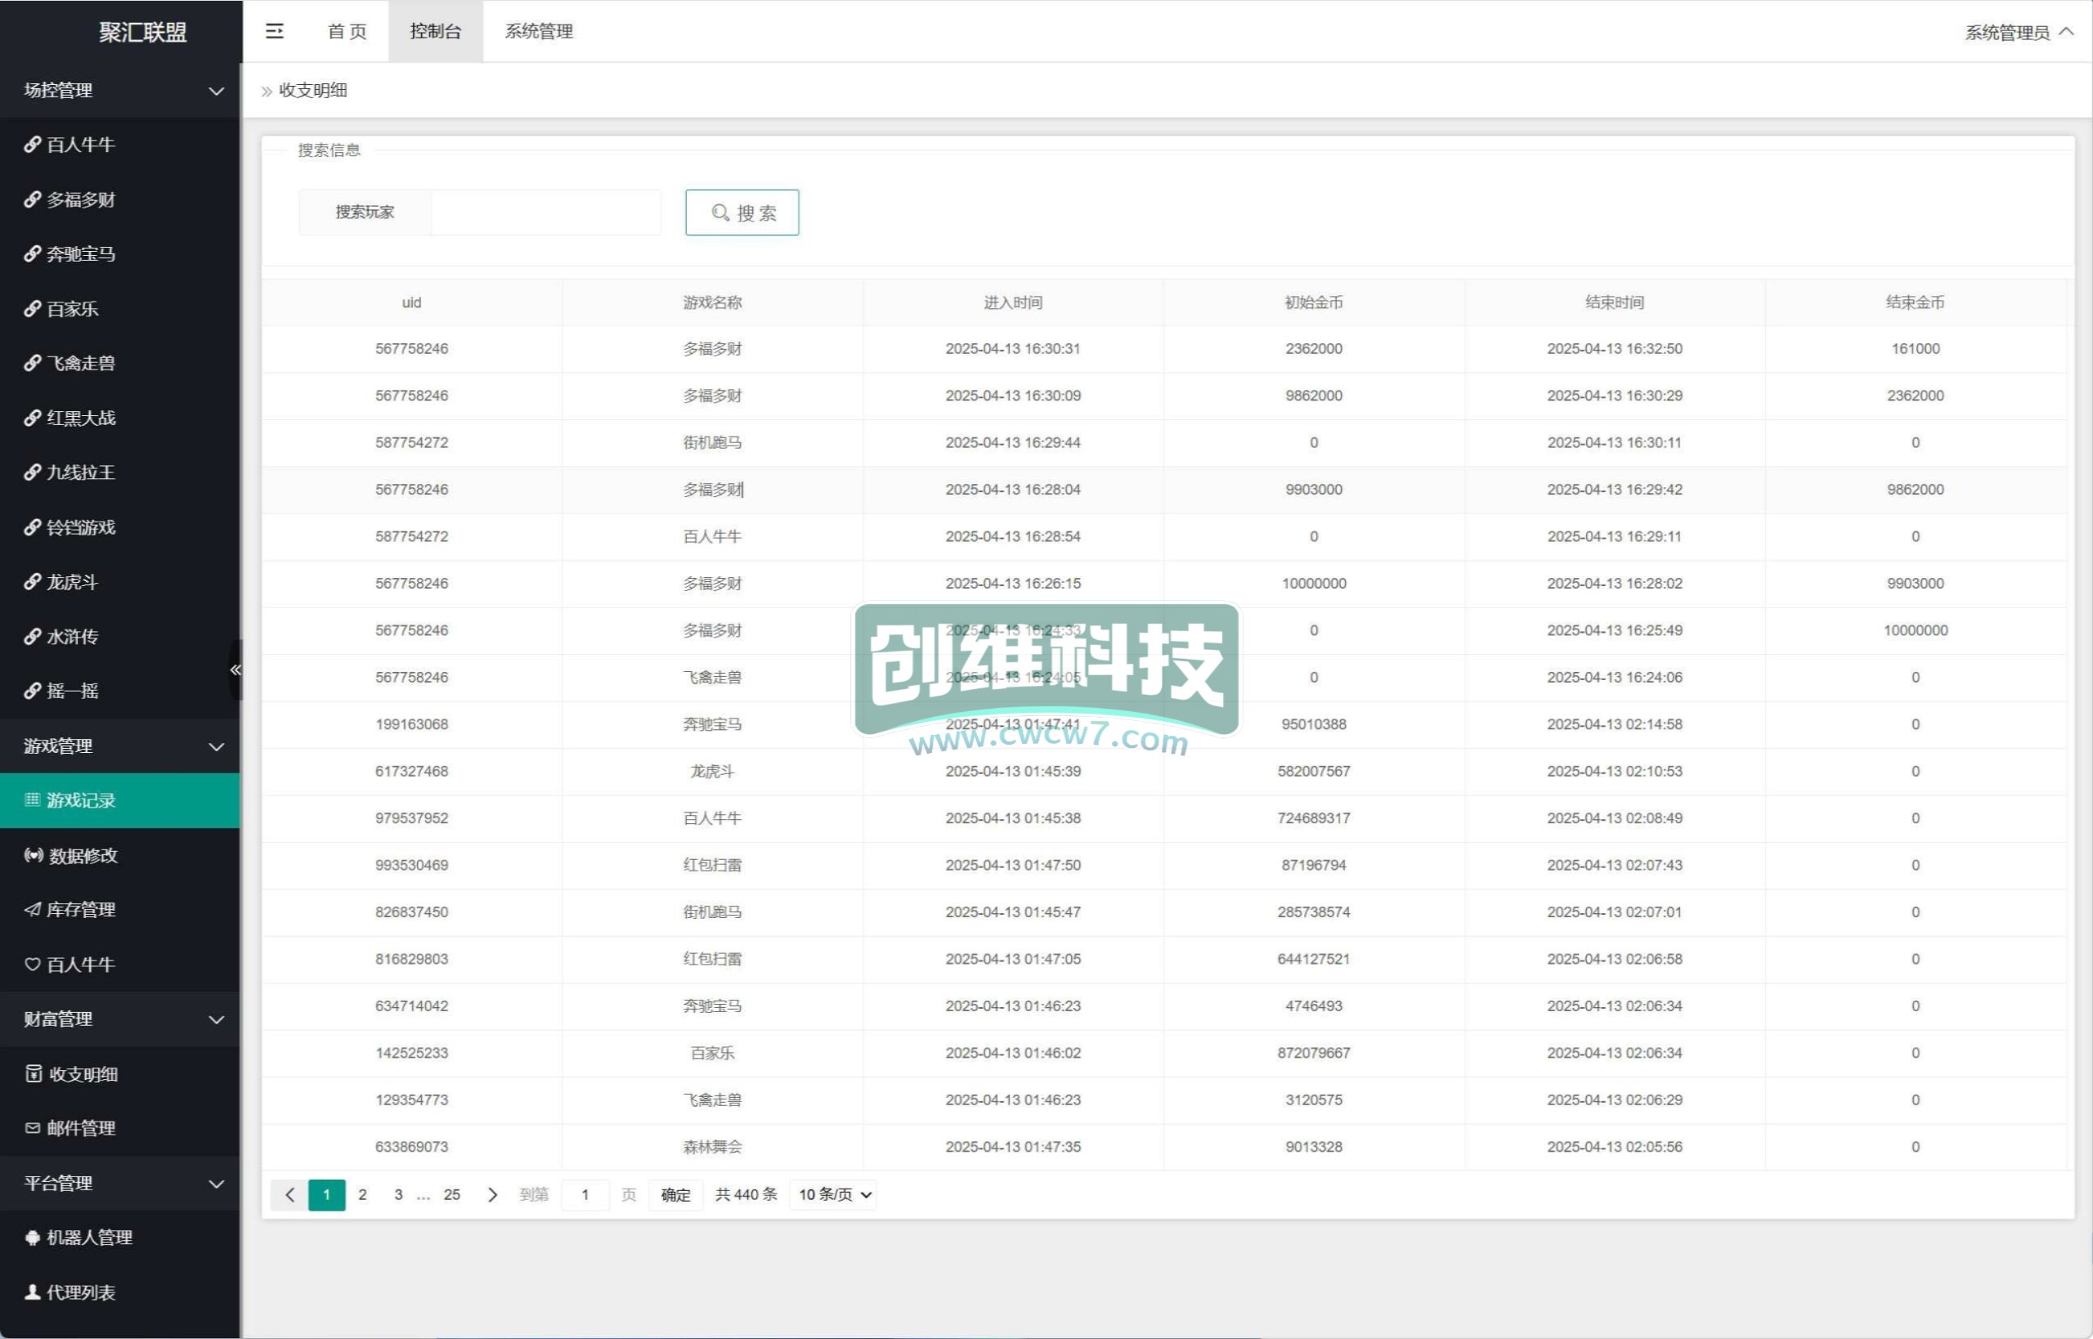Click the 收支明细 breadcrumb text
The image size is (2093, 1339).
click(313, 91)
